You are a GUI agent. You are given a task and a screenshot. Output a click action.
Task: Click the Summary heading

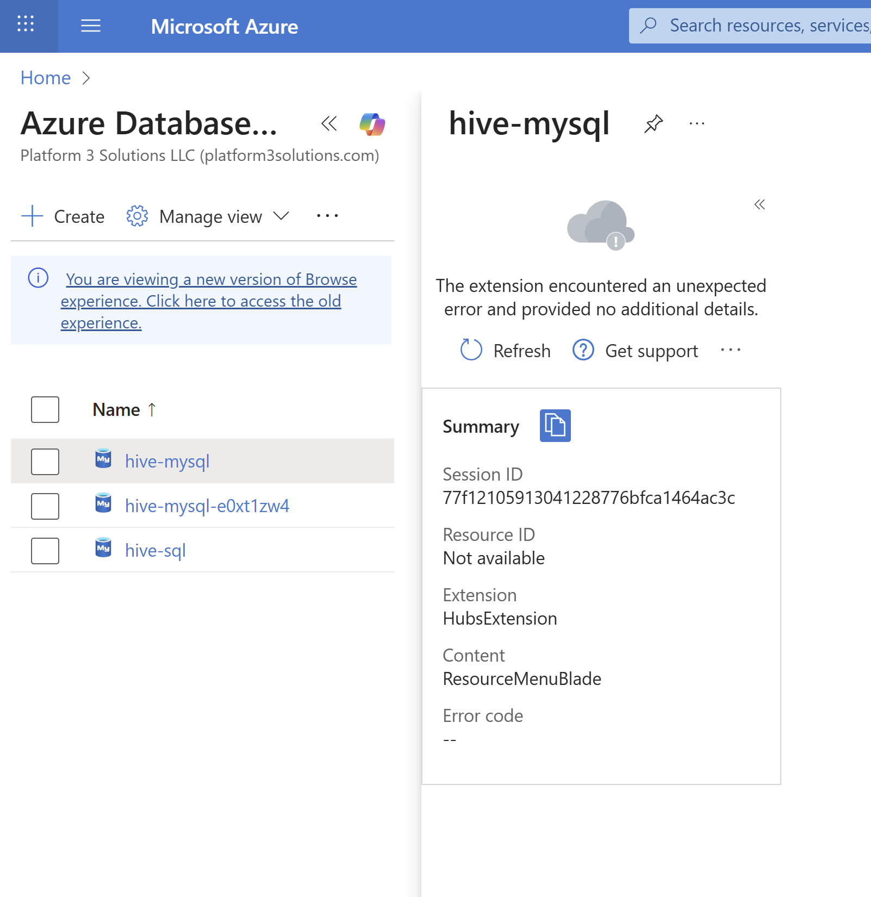[x=481, y=427]
